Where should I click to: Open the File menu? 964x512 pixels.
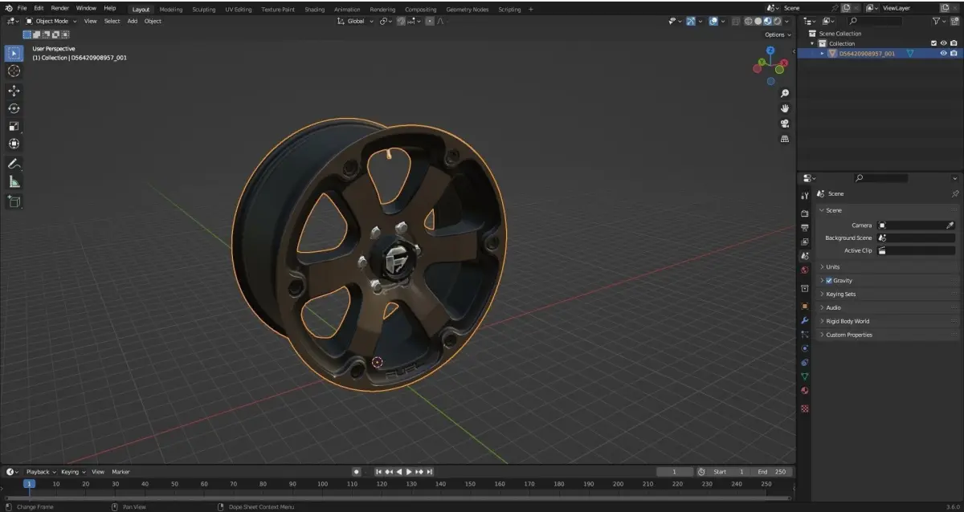click(x=22, y=8)
